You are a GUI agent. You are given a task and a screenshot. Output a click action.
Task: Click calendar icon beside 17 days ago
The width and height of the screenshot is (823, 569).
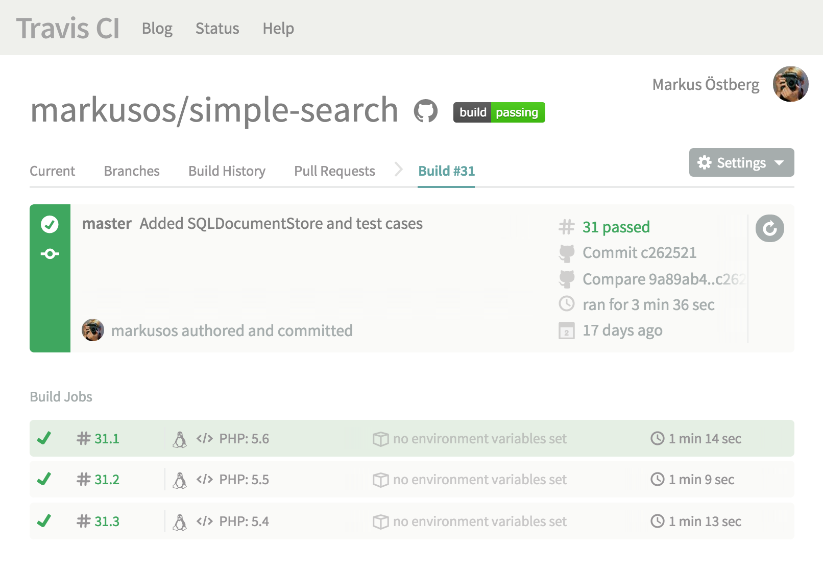point(567,330)
